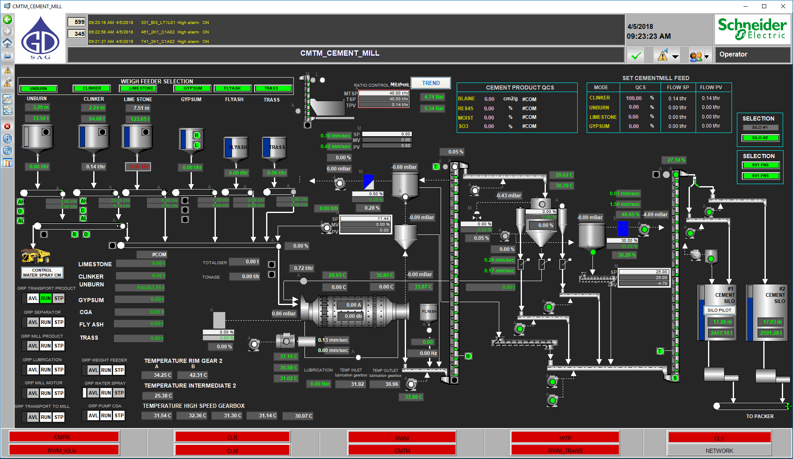Viewport: 793px width, 459px height.
Task: Click the fan icon beside lubrication 33.88 C
Action: [411, 385]
